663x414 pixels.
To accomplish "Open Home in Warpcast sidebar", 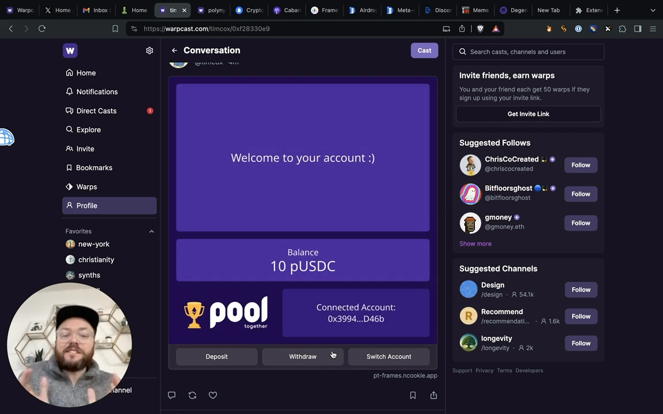I will [109, 72].
